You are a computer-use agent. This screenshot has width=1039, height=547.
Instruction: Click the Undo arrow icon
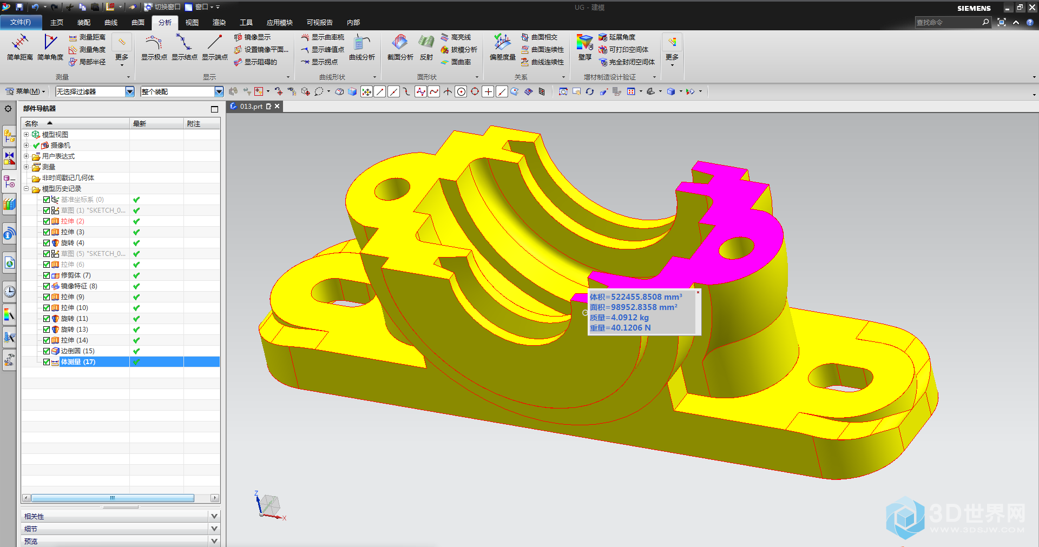coord(35,7)
